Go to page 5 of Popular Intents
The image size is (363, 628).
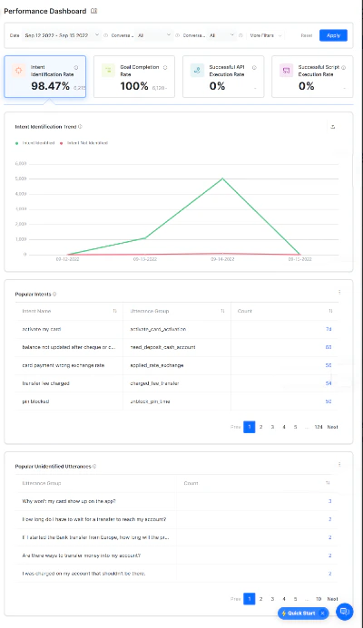pos(295,427)
